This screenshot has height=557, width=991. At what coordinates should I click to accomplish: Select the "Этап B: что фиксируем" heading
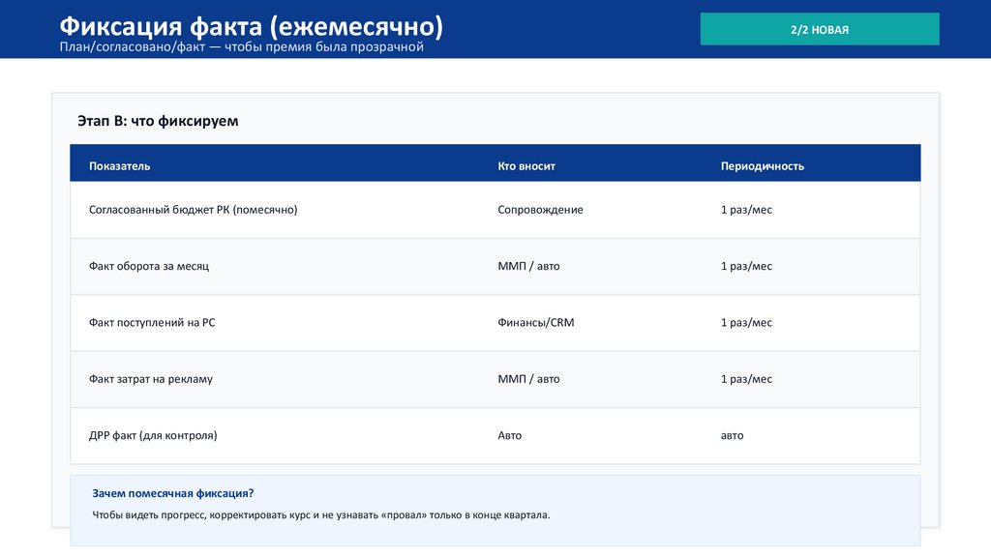158,121
